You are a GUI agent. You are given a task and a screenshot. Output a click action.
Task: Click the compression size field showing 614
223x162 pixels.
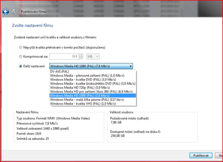(x=64, y=56)
